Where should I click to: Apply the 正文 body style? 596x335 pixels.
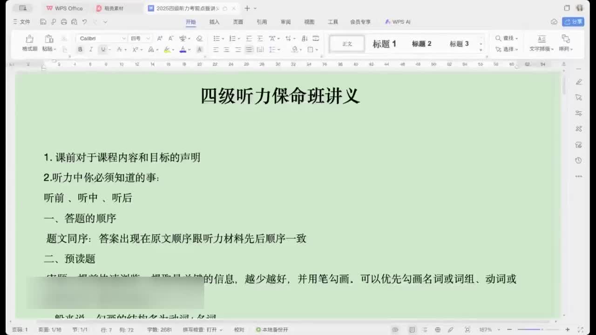coord(347,44)
